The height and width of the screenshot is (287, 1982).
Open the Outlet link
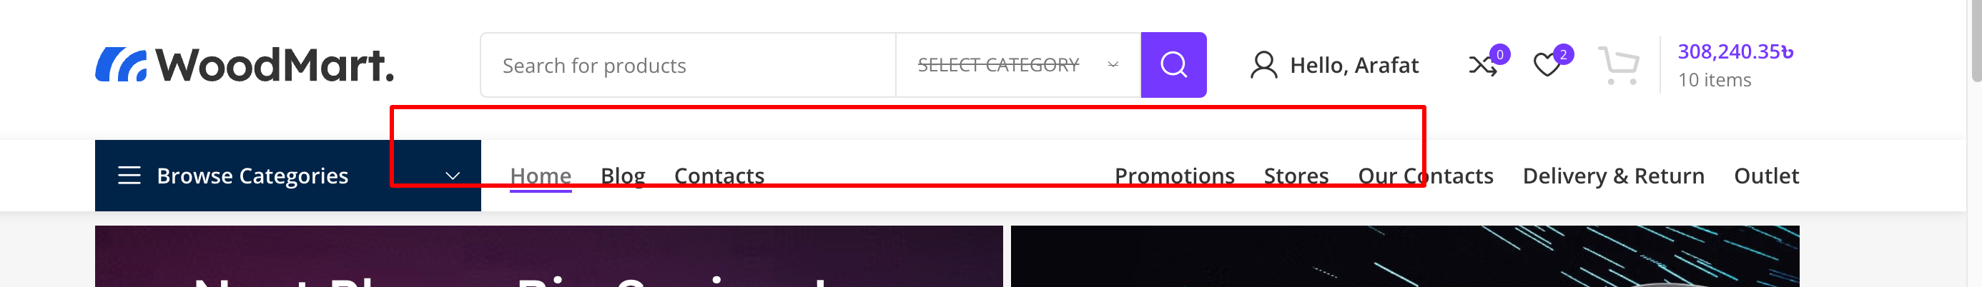pyautogui.click(x=1766, y=176)
